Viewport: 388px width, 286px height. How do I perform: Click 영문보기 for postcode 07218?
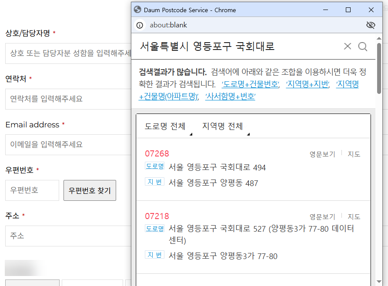[x=322, y=217]
